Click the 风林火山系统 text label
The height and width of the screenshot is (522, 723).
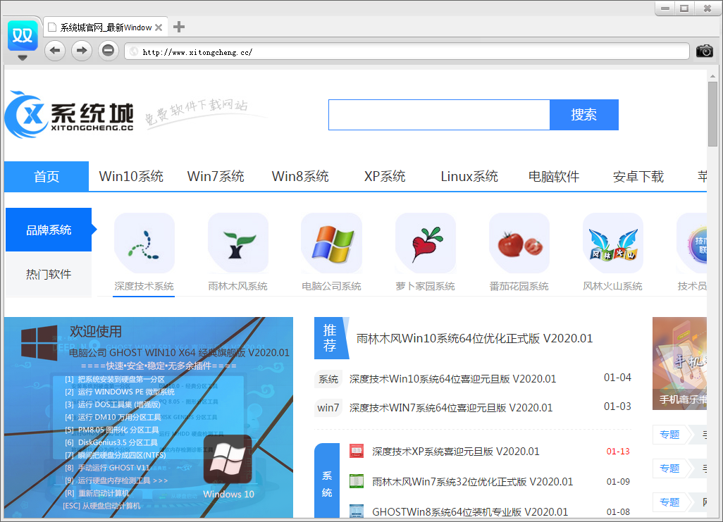pyautogui.click(x=613, y=286)
